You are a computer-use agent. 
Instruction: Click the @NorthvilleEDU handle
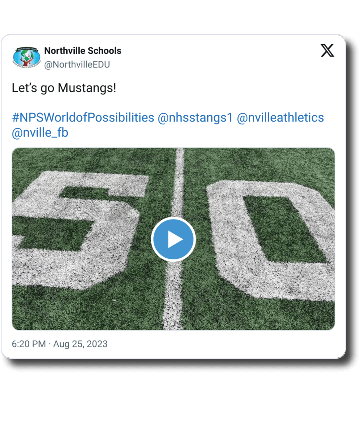point(77,65)
